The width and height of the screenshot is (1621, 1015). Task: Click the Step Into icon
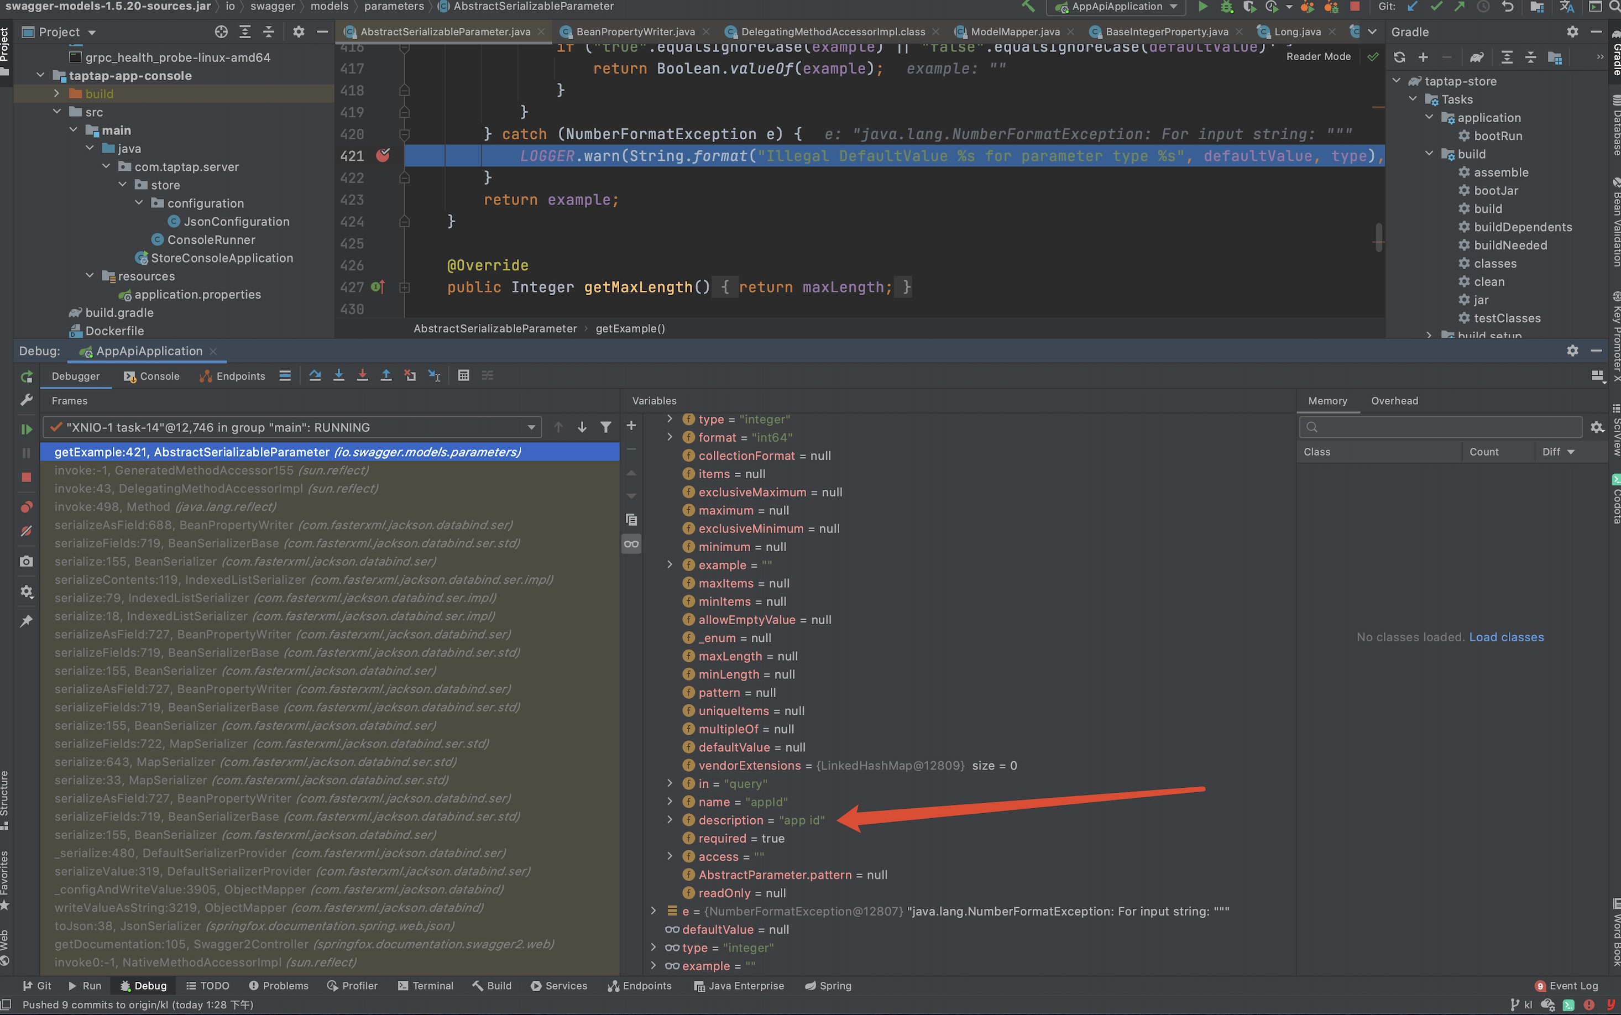pos(338,376)
